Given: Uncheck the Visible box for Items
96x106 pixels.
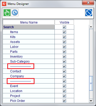Looking at the screenshot, I should pyautogui.click(x=64, y=32).
